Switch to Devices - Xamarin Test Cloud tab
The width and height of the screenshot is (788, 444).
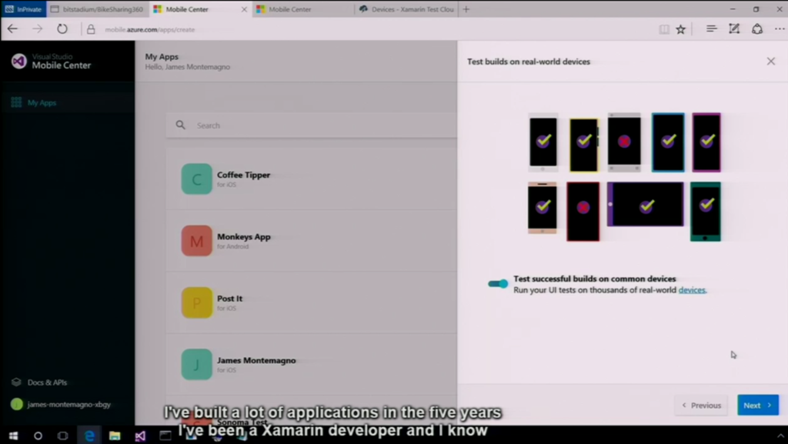point(407,9)
